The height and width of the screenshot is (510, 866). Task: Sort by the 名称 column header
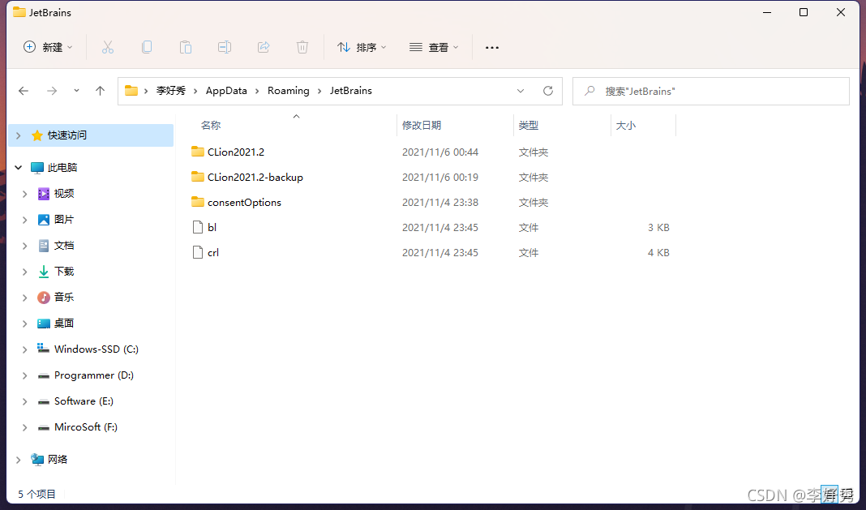[211, 126]
